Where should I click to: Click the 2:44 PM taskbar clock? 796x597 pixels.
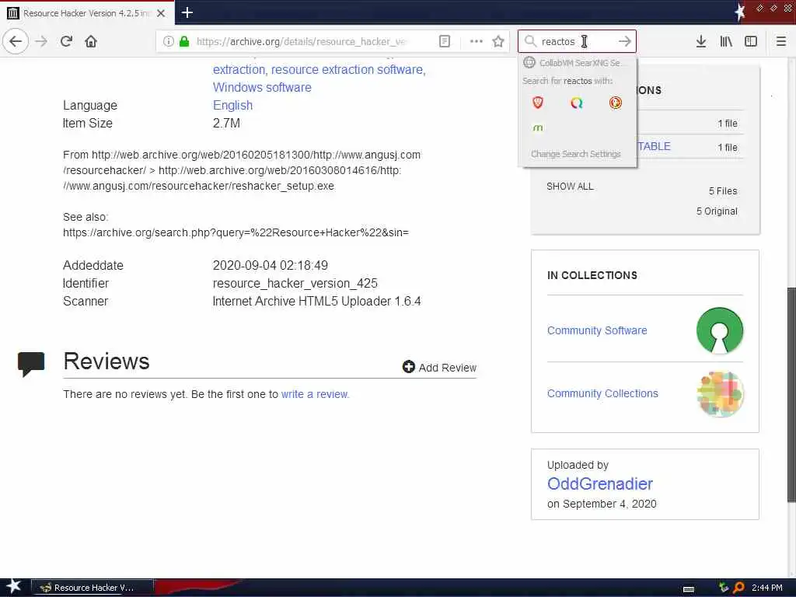click(x=766, y=588)
